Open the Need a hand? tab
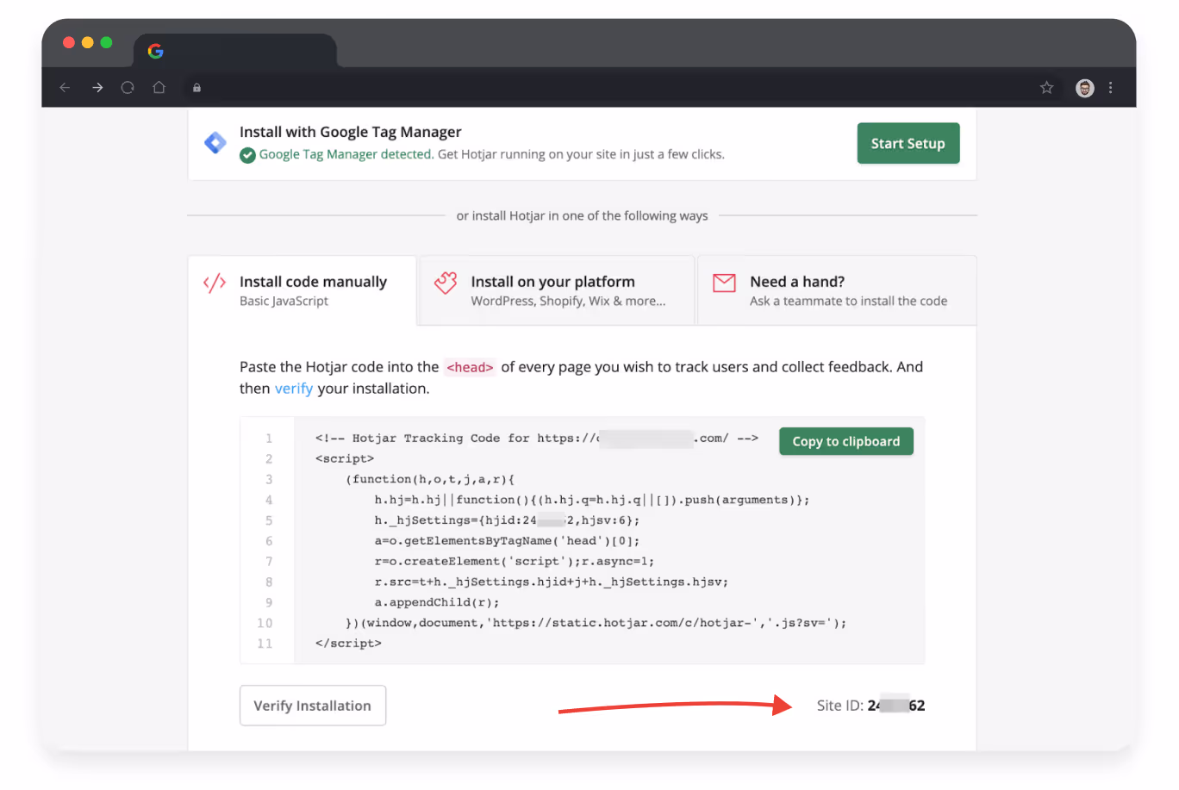 [x=837, y=290]
